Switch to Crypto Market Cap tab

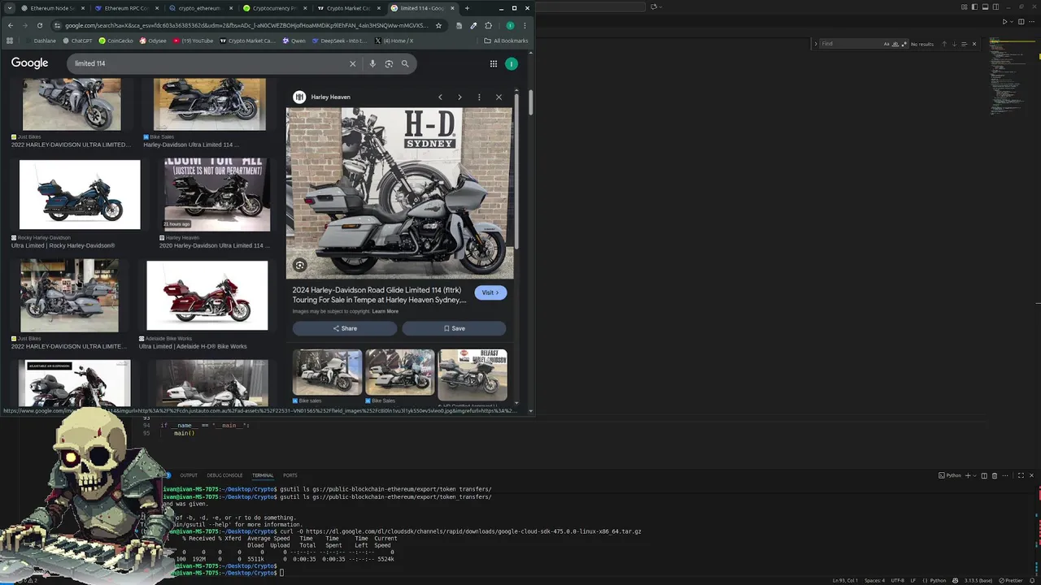(348, 8)
